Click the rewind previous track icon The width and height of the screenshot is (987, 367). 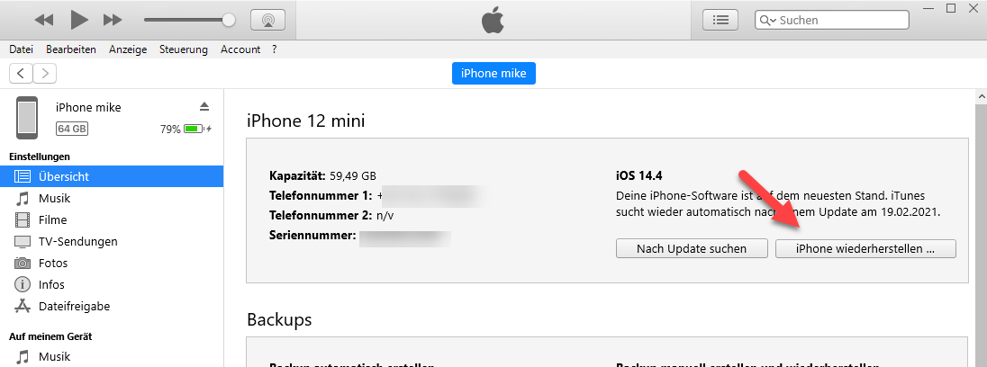click(44, 19)
